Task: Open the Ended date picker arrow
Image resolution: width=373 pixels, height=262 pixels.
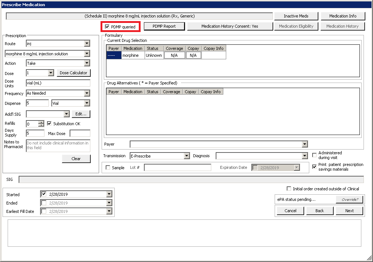Action: coord(109,203)
